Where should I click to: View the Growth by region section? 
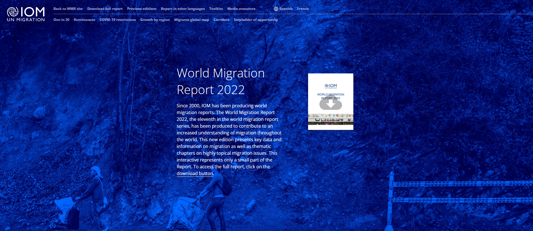coord(155,20)
